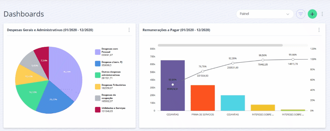Click the 98,50% line point

263,60
